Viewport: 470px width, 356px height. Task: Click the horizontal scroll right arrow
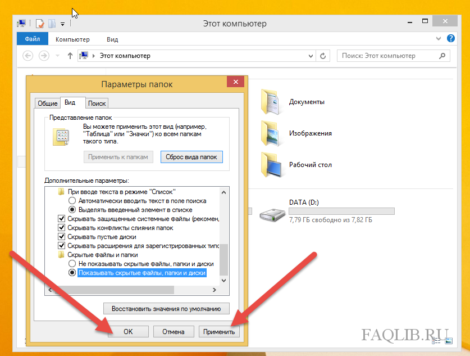(x=215, y=290)
